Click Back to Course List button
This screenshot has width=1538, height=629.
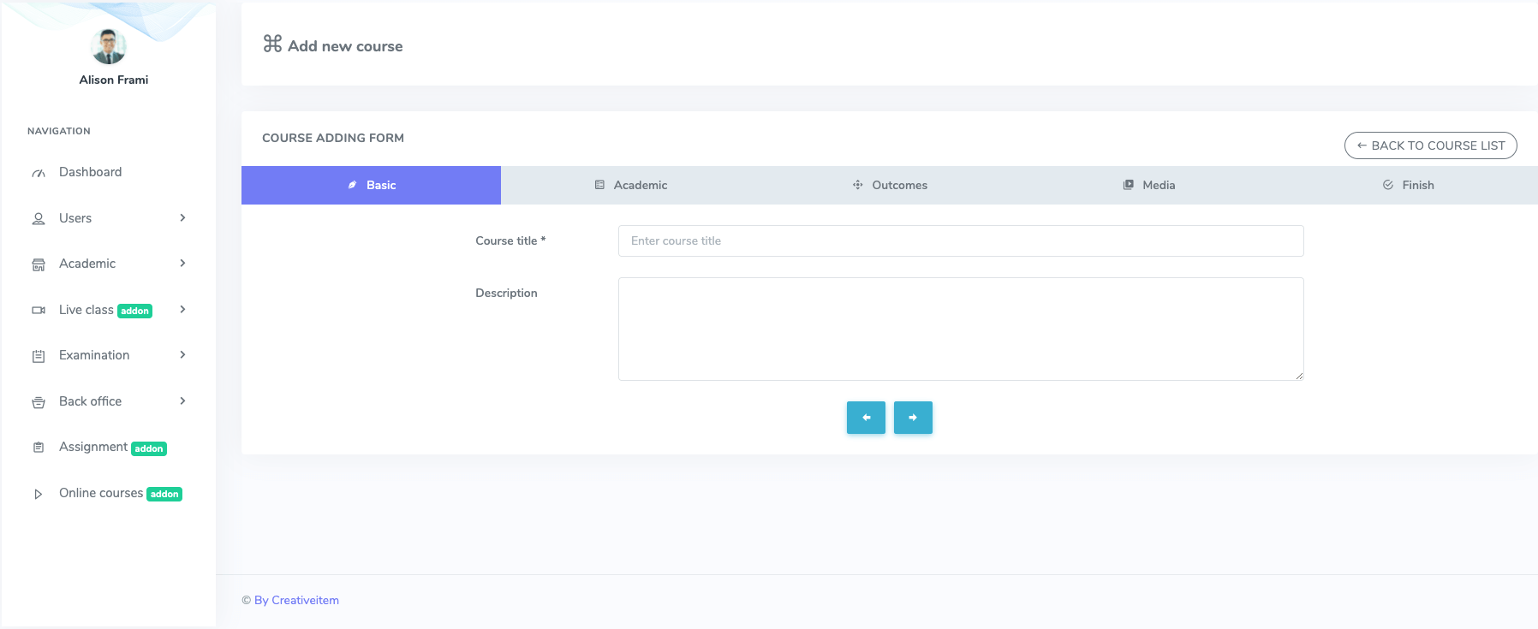(x=1430, y=145)
